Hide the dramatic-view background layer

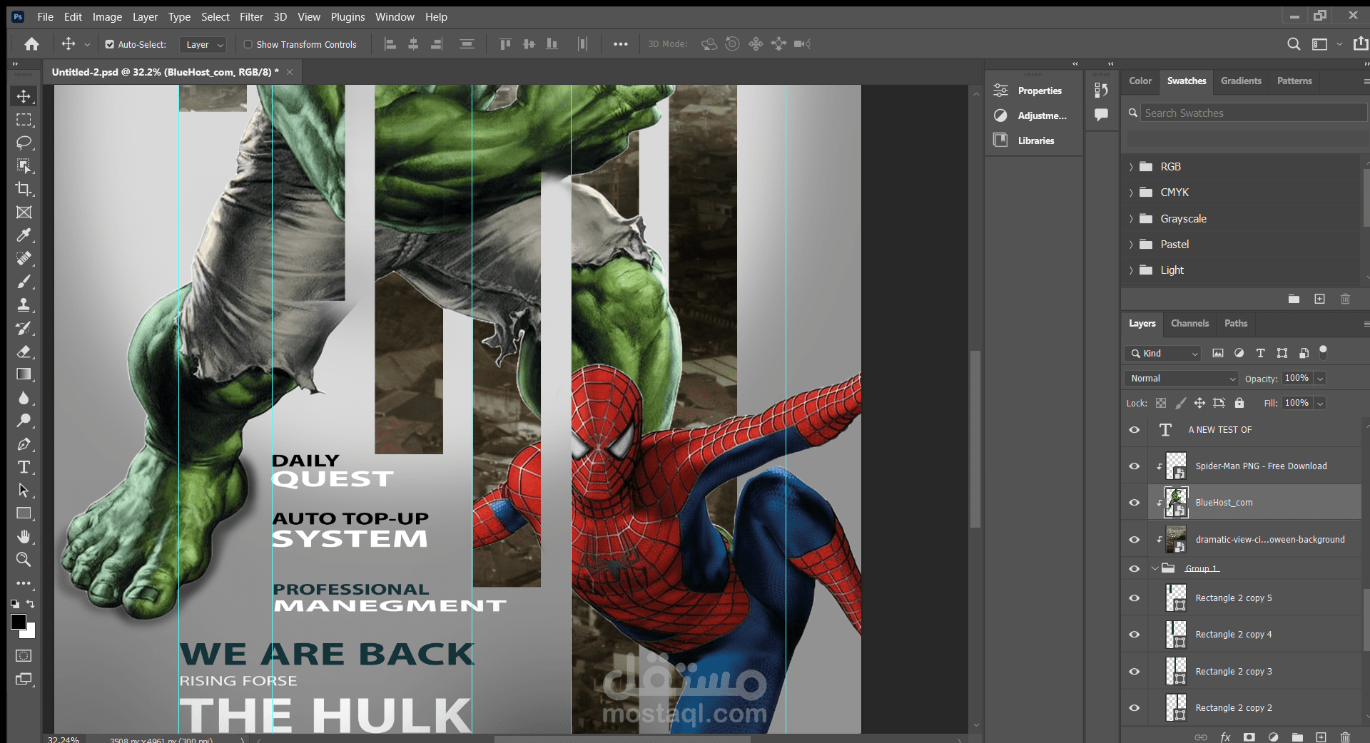click(1135, 540)
